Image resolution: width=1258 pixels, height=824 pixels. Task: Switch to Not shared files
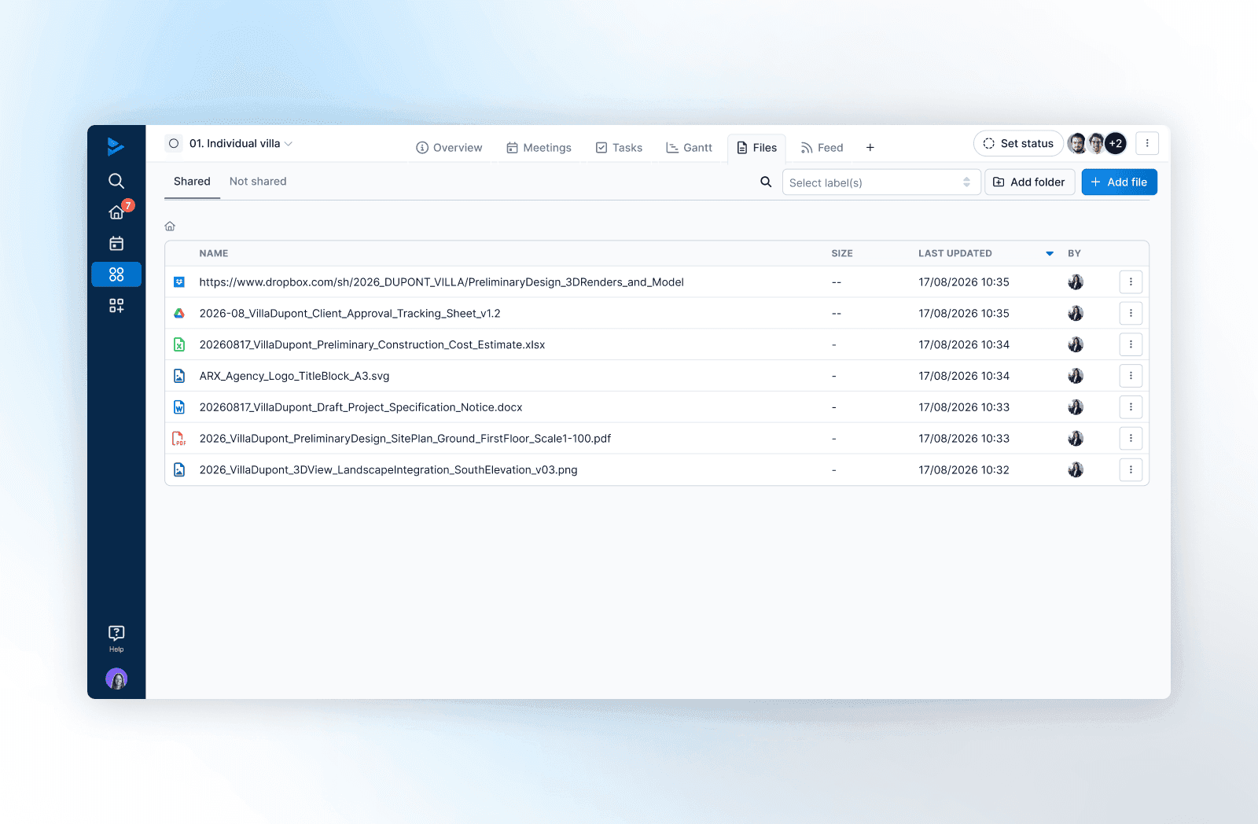(258, 182)
